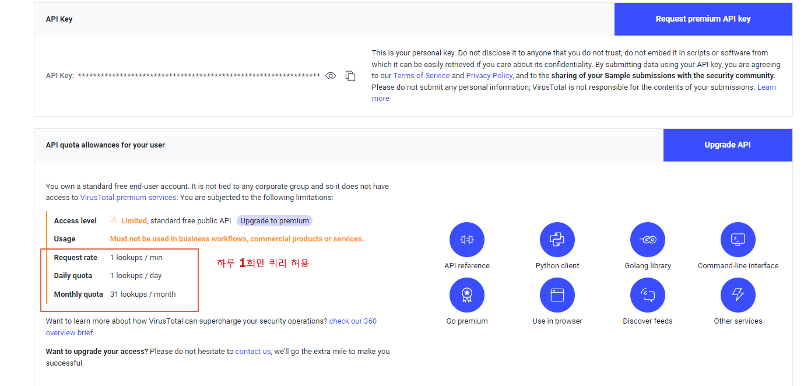Open the Other services lightning icon
The width and height of the screenshot is (804, 386).
[738, 295]
